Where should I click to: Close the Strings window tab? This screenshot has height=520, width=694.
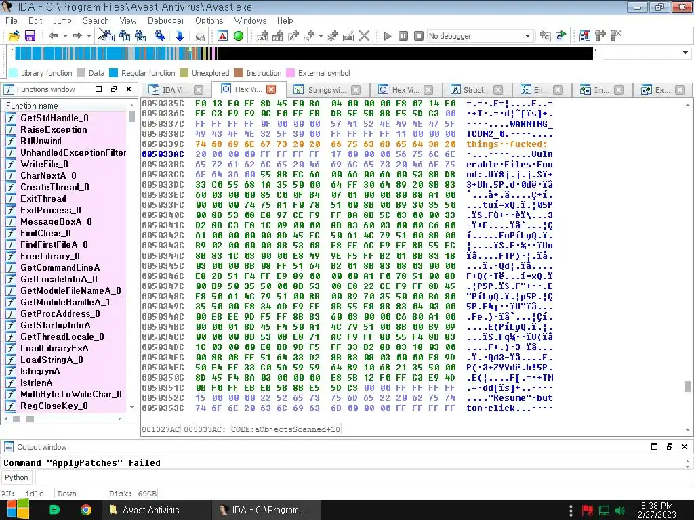[356, 90]
